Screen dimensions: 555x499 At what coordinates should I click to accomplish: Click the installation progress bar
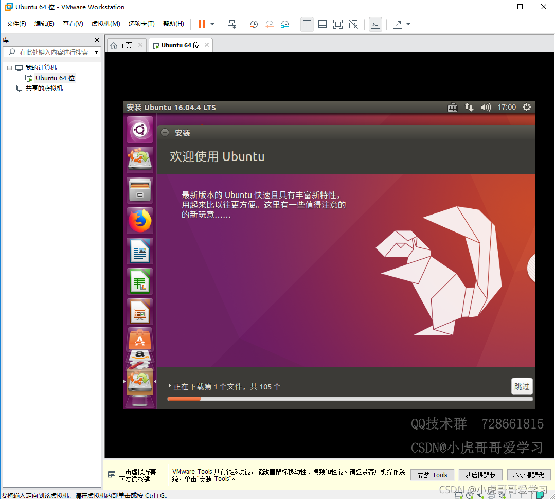[x=350, y=399]
